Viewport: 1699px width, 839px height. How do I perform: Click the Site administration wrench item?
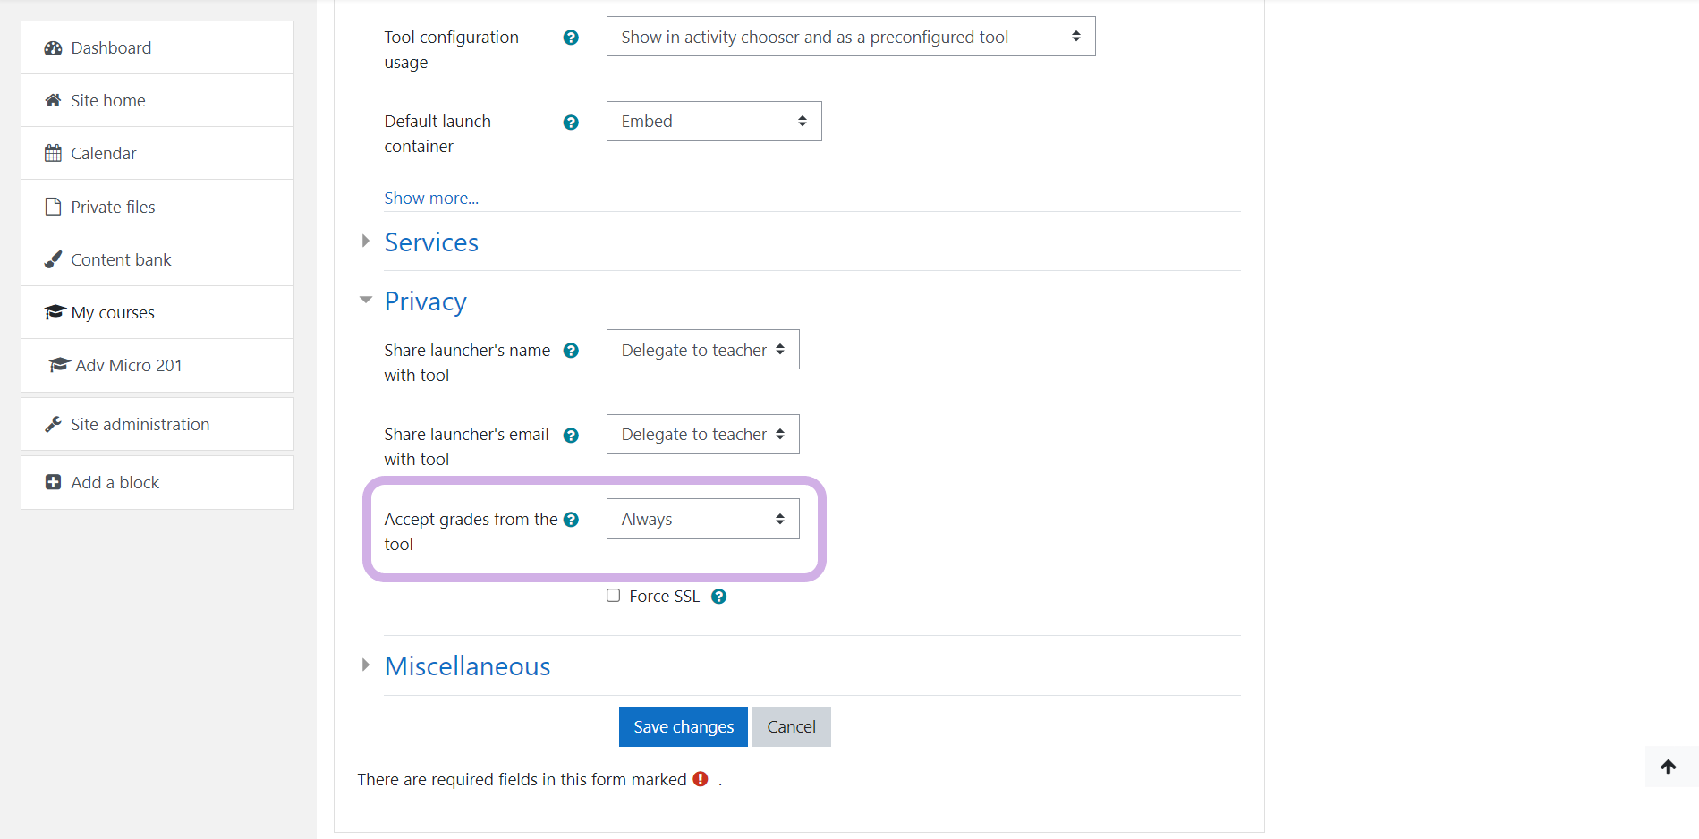click(x=140, y=424)
